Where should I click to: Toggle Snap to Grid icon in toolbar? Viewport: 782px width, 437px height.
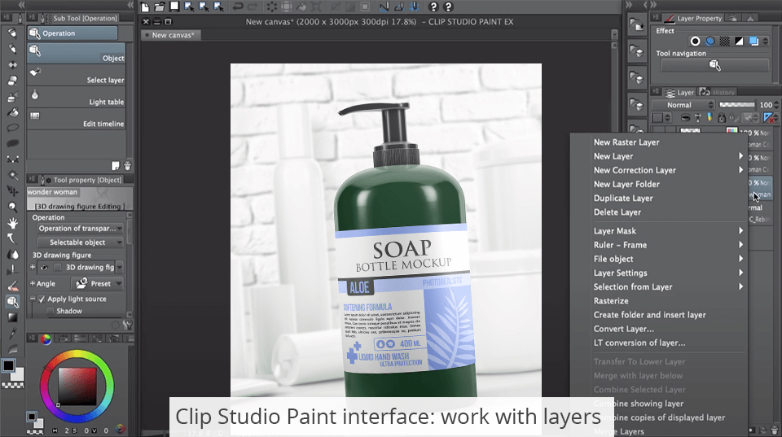click(414, 7)
